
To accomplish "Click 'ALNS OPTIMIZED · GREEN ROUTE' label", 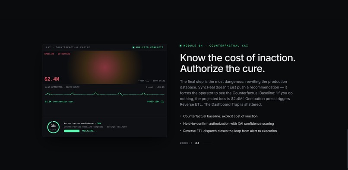I will click(62, 87).
